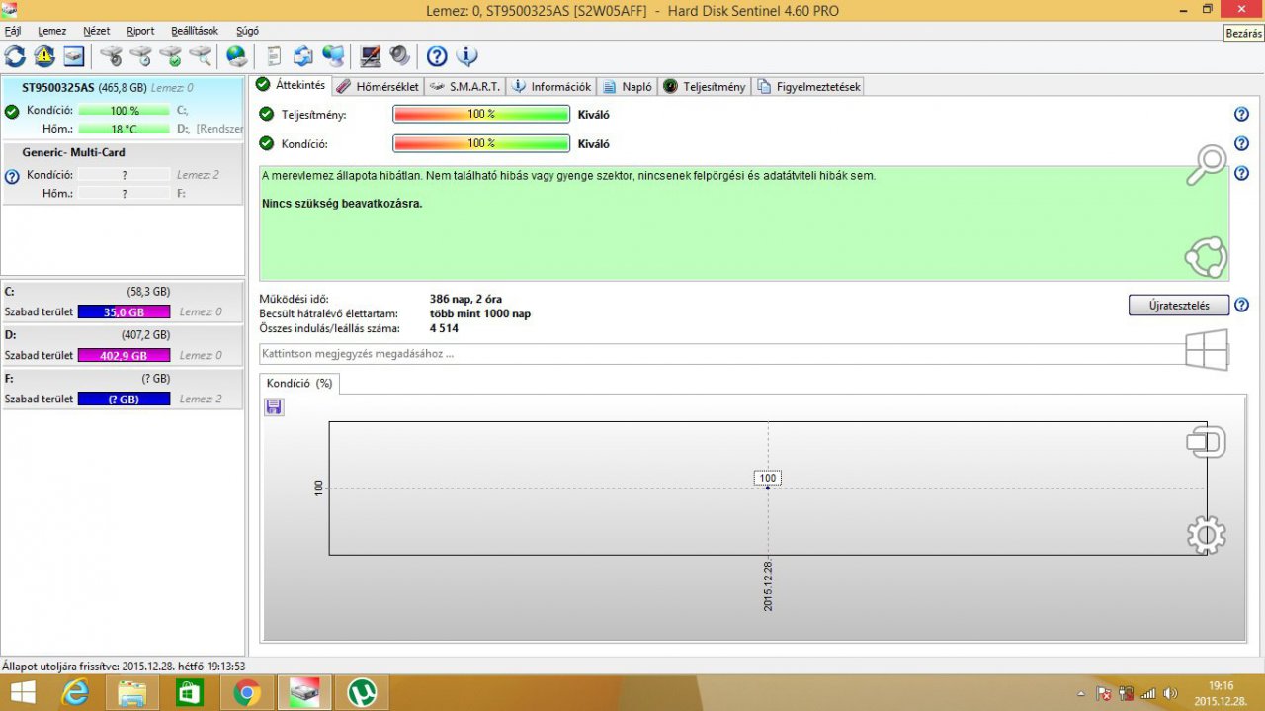Screen dimensions: 1265x711
Task: Open the Beállítások menu
Action: (195, 31)
